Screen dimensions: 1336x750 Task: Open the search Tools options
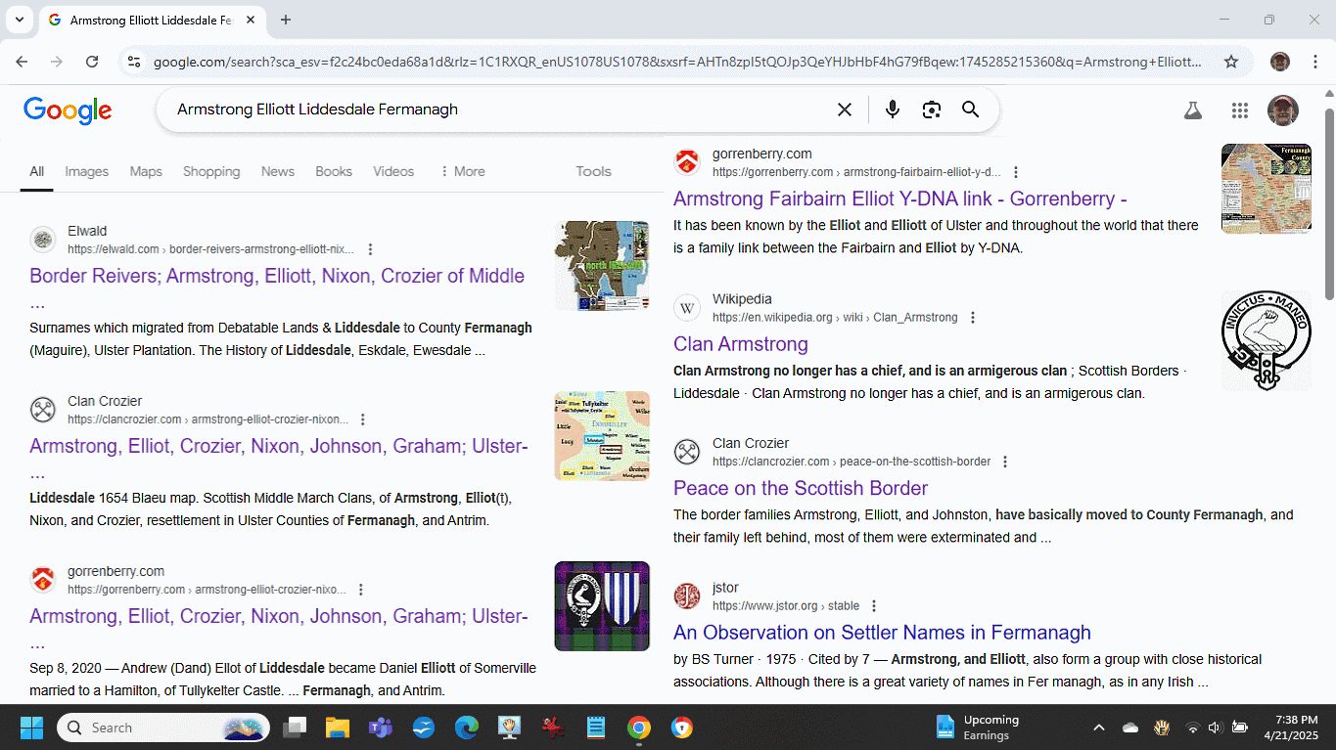point(593,171)
